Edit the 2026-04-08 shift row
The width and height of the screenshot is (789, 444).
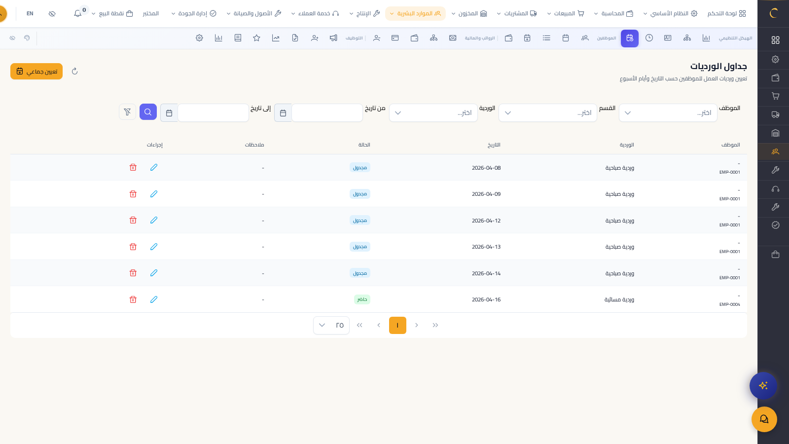coord(154,167)
